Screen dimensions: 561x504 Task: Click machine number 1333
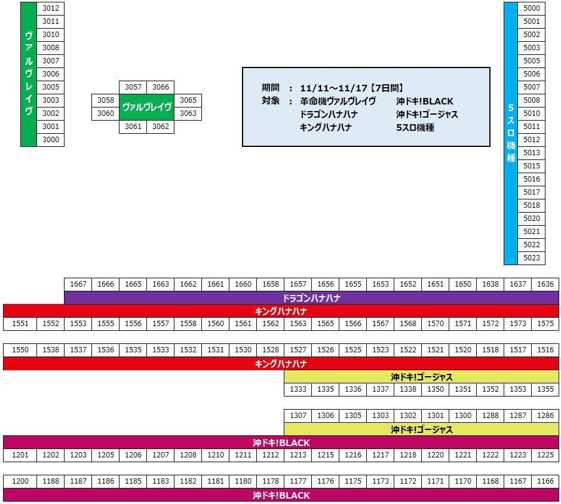pyautogui.click(x=298, y=389)
